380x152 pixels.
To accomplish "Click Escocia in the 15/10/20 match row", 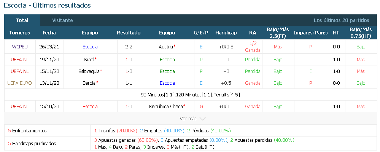I will 90,107.
